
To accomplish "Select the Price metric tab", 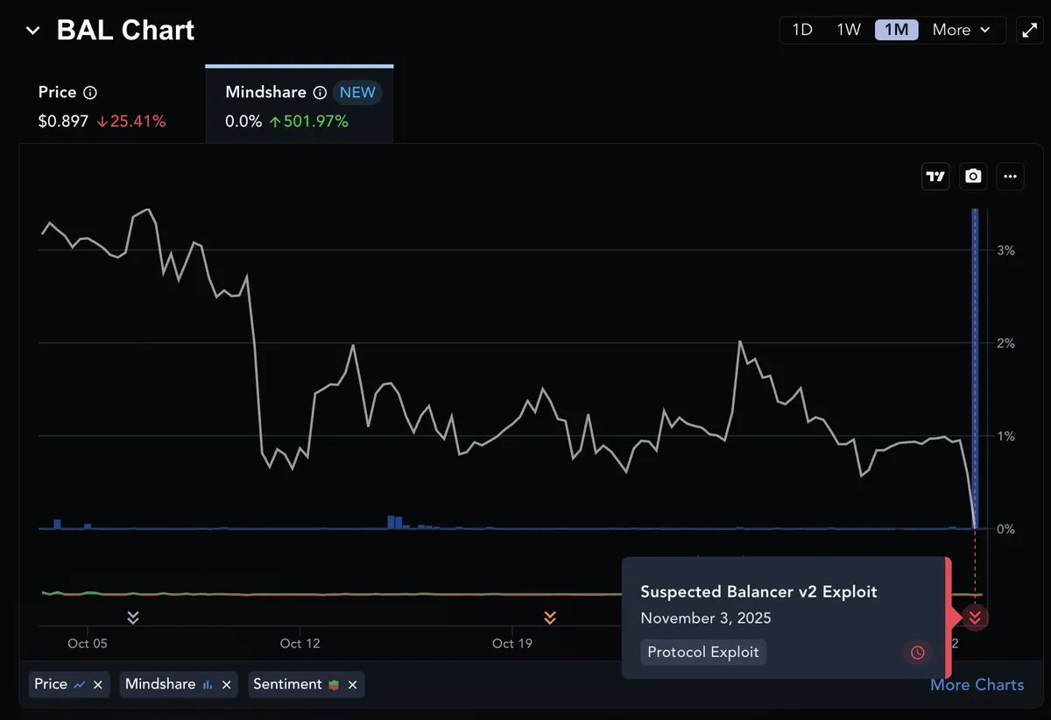I will click(102, 106).
